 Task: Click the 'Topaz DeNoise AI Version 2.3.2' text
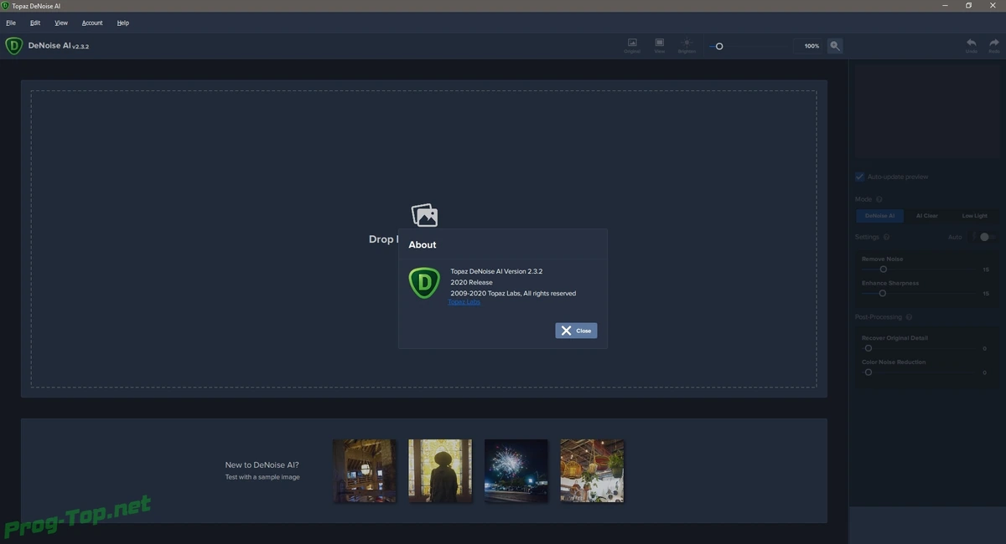(496, 271)
